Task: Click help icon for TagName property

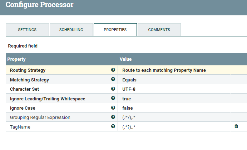Action: coord(113,126)
